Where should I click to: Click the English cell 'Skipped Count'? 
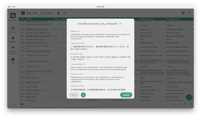coord(145,33)
